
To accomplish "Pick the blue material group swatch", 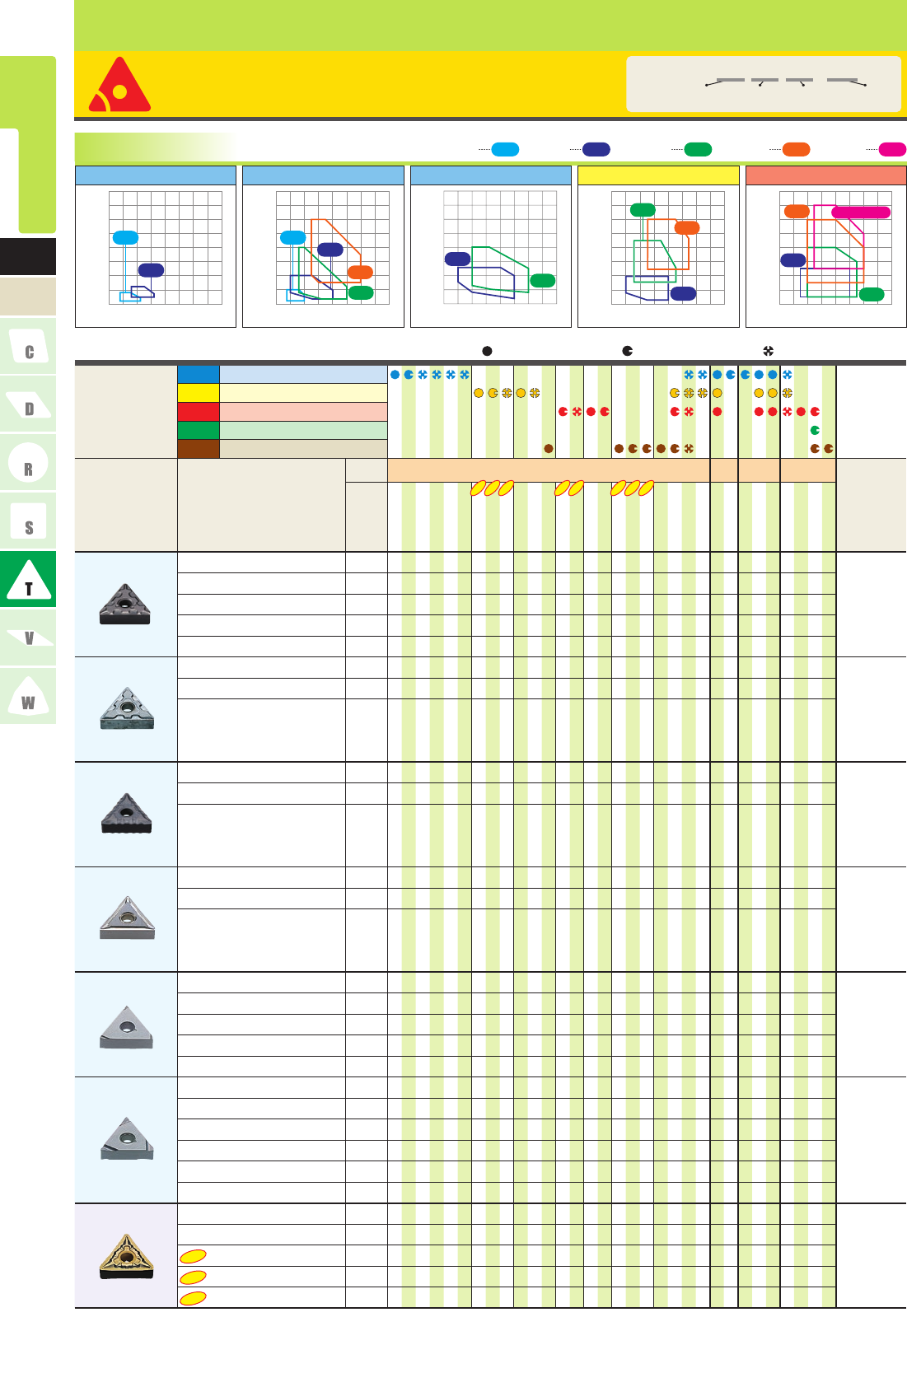I will coord(199,374).
